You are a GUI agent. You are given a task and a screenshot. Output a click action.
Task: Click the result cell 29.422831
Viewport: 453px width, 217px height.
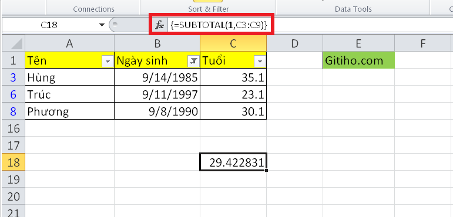click(x=233, y=162)
